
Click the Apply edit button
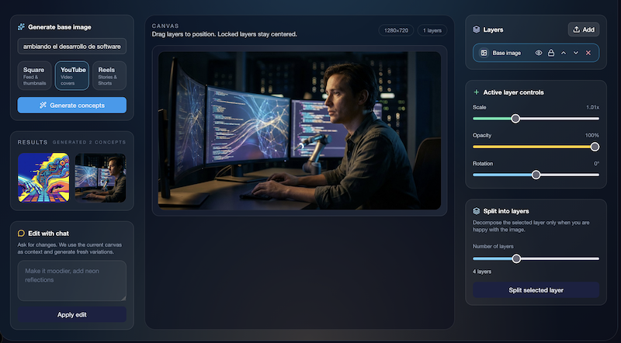(71, 314)
